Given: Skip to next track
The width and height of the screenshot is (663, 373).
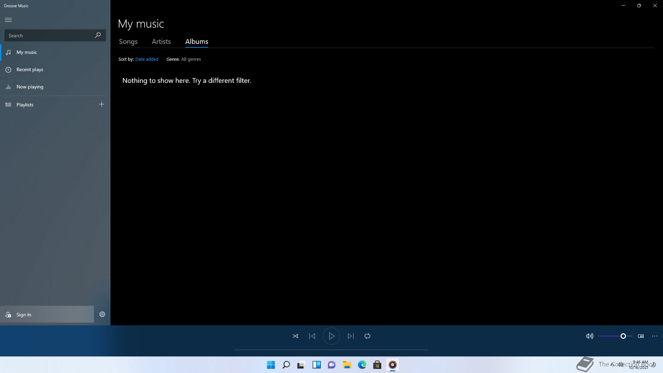Looking at the screenshot, I should (x=351, y=336).
